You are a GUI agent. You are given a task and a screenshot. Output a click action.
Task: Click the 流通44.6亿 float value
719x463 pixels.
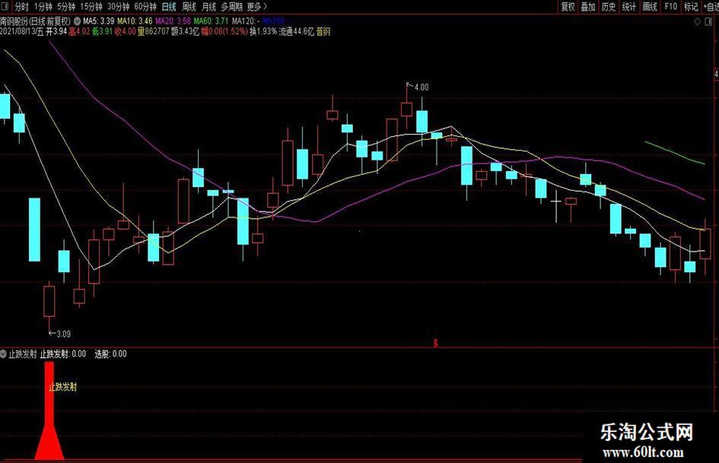coord(297,32)
